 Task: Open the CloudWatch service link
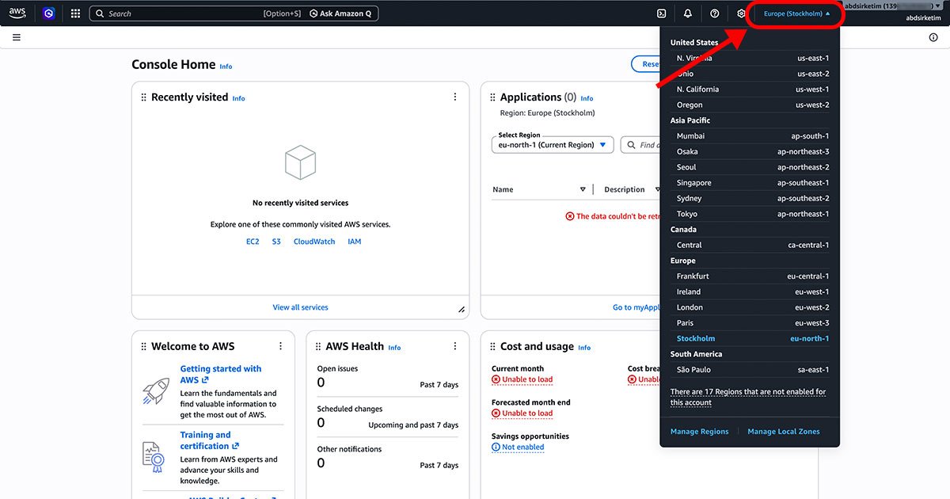point(314,242)
